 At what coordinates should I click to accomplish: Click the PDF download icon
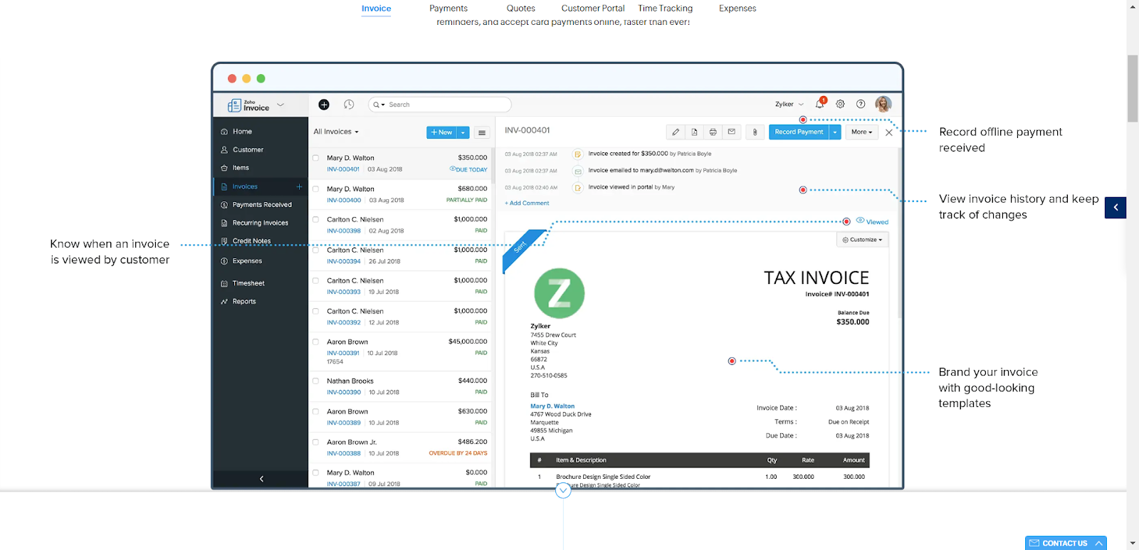tap(694, 132)
